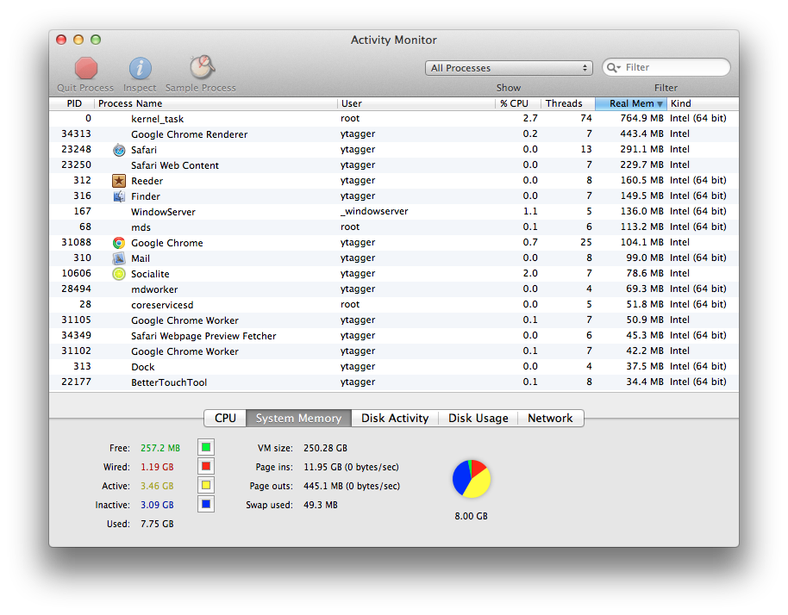Sort by the Kind column header
The height and width of the screenshot is (615, 788).
point(703,103)
